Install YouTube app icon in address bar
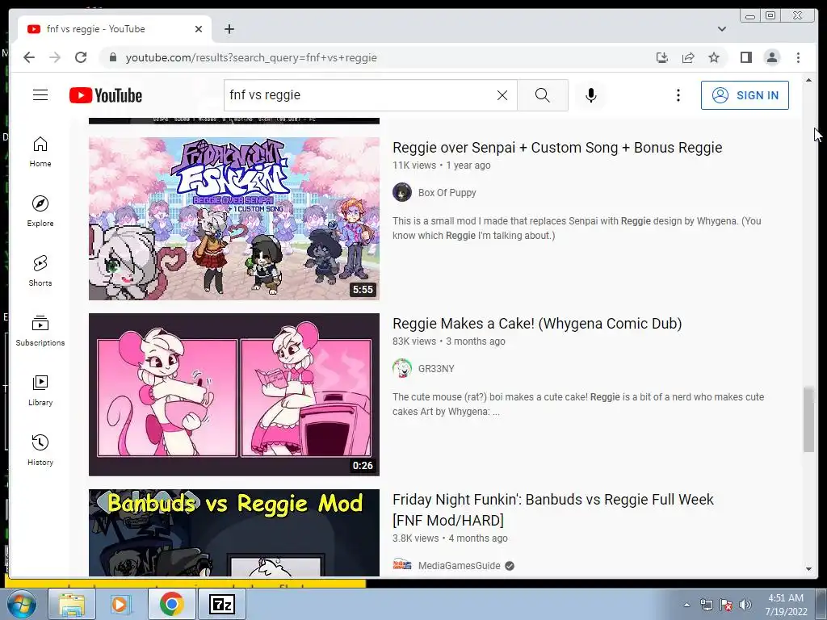This screenshot has width=827, height=620. click(x=662, y=57)
